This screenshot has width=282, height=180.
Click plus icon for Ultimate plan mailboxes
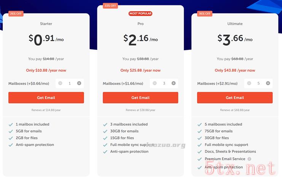(x=268, y=83)
